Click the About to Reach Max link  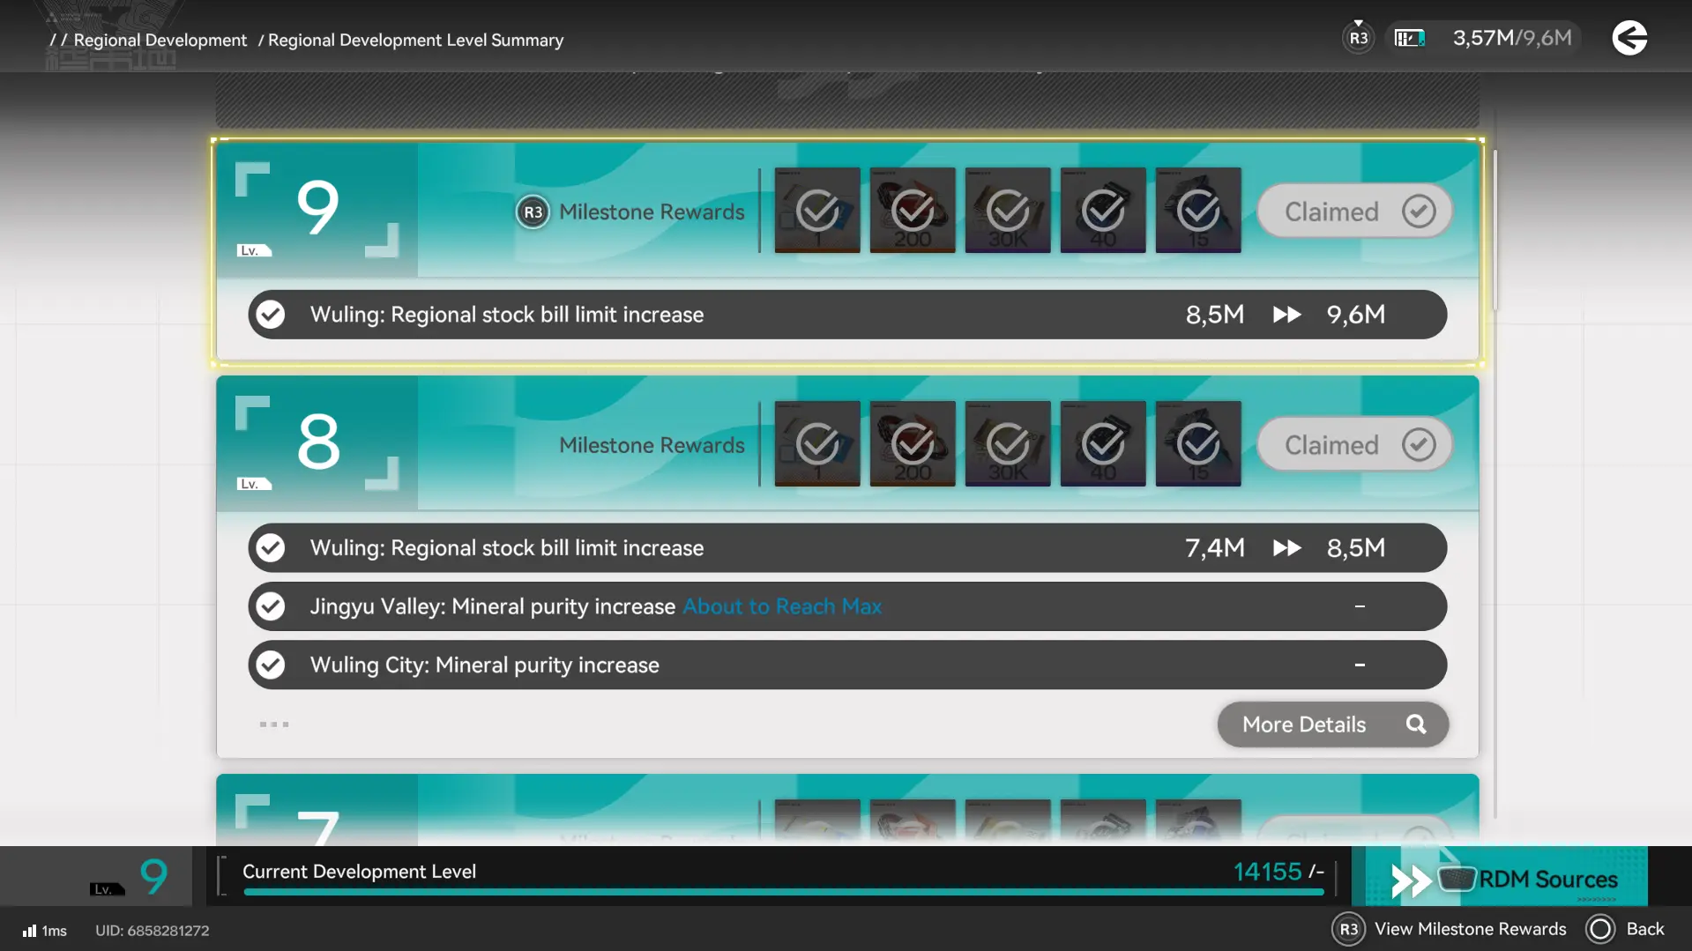coord(781,606)
